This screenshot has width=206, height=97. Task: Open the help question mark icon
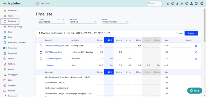173,4
